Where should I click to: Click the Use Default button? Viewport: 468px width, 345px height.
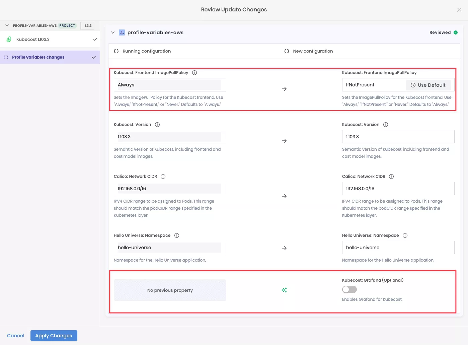(x=428, y=85)
